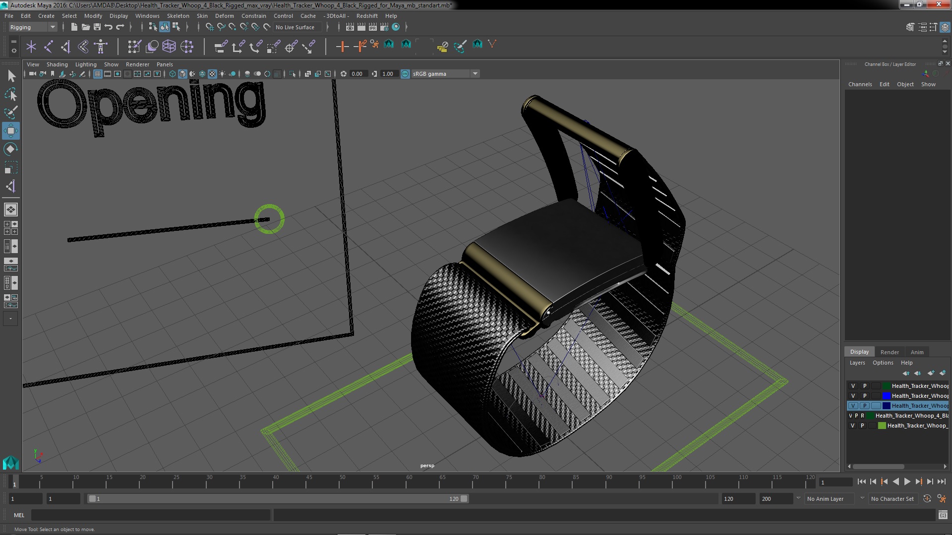Click the Undo arrow icon
This screenshot has height=535, width=952.
point(109,27)
